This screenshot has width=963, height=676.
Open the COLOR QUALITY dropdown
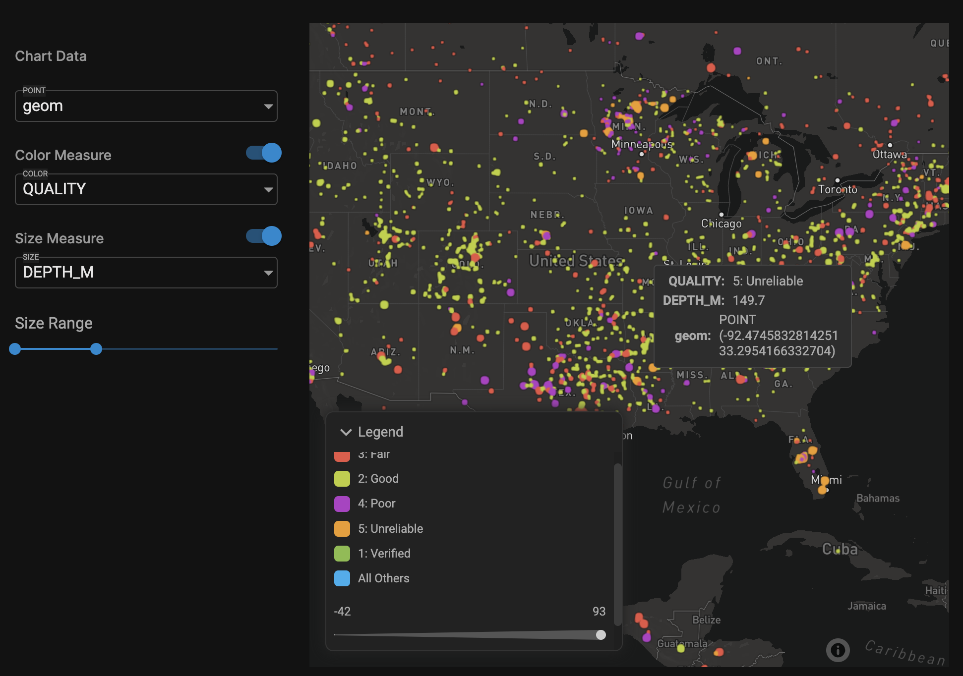coord(146,189)
